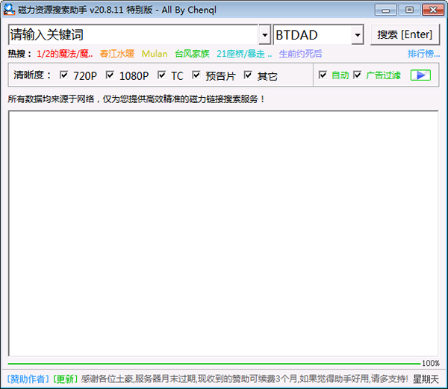Image resolution: width=448 pixels, height=389 pixels.
Task: Minimize the window
Action: tap(385, 10)
